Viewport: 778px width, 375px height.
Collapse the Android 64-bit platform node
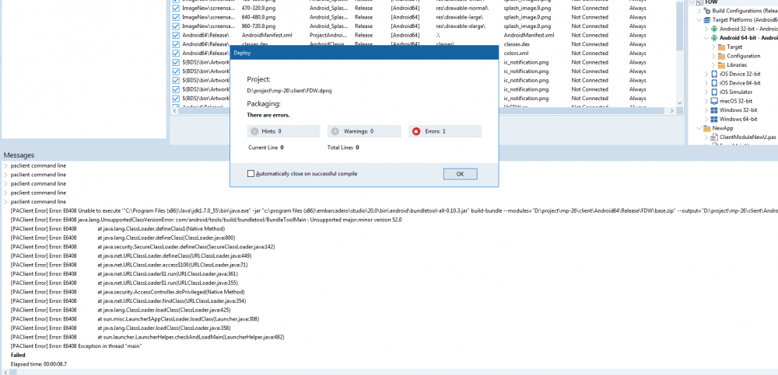pyautogui.click(x=706, y=37)
